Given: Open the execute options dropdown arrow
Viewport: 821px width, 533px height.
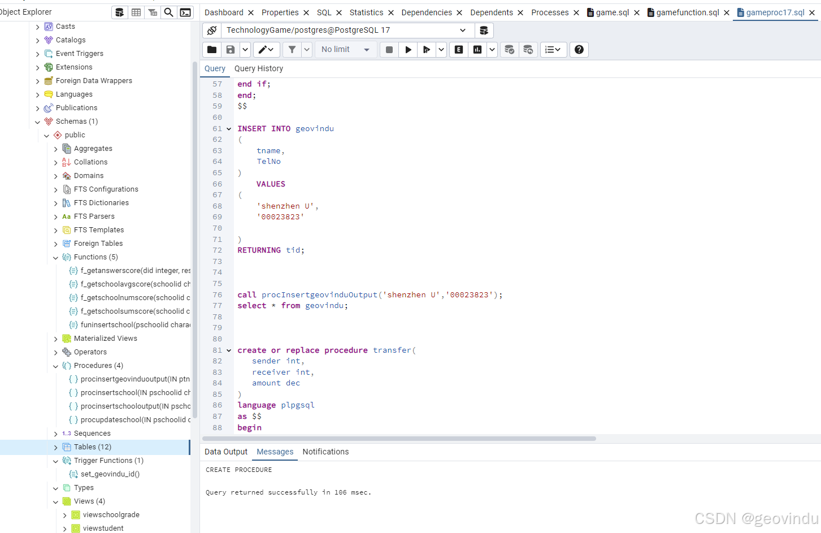Looking at the screenshot, I should 441,50.
